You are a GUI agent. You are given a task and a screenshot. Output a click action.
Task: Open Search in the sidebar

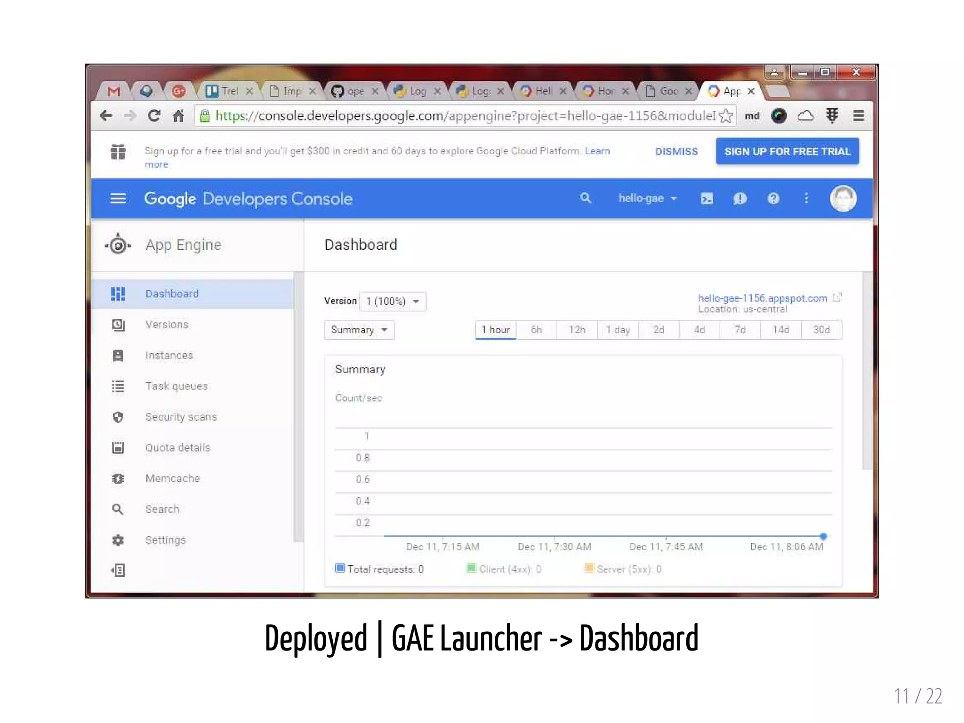192,509
